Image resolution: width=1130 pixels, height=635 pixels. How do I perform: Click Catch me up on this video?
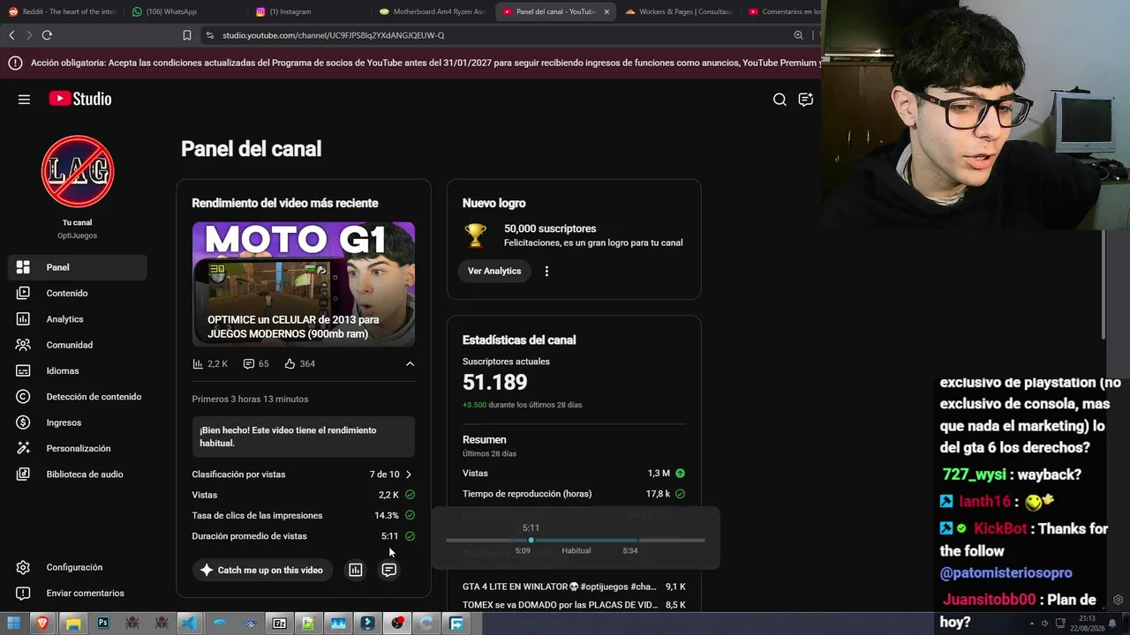point(262,570)
